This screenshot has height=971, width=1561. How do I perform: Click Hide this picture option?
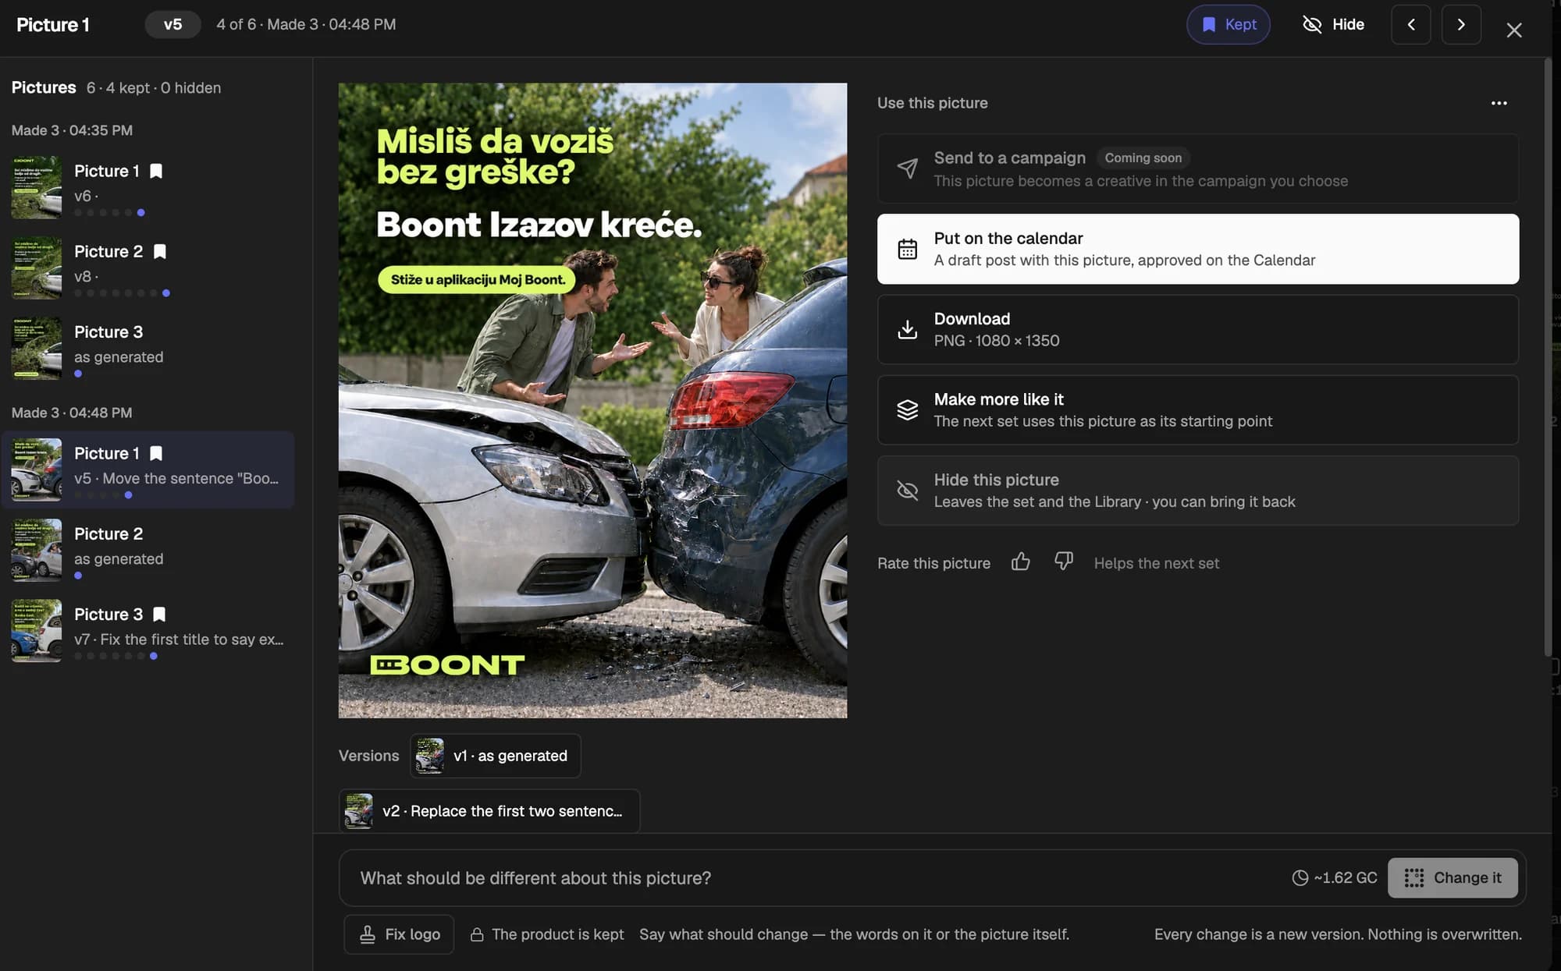pos(1198,490)
